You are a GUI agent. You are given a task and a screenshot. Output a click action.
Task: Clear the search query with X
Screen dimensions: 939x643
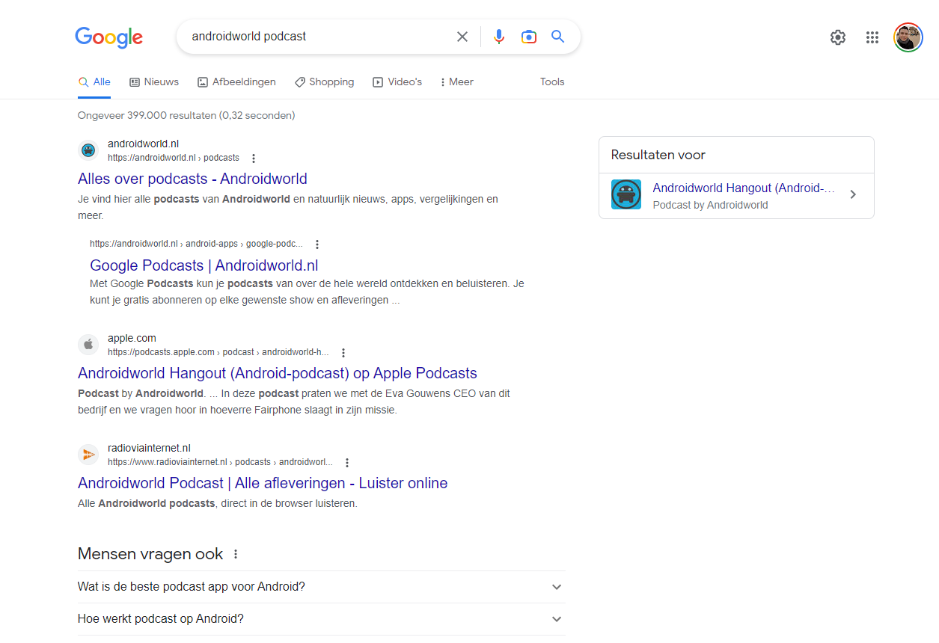tap(462, 37)
